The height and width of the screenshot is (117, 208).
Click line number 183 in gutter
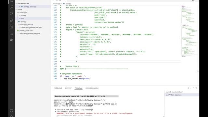55,61
